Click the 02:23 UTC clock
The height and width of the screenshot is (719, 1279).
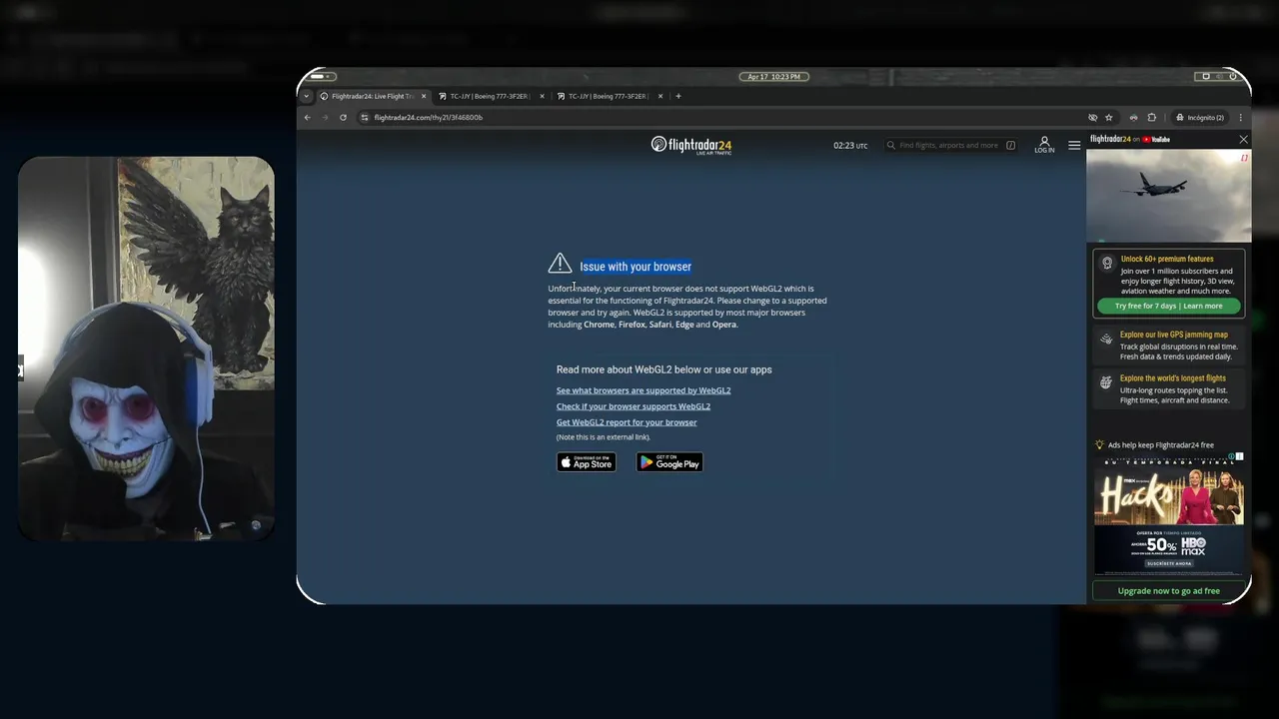pyautogui.click(x=850, y=145)
